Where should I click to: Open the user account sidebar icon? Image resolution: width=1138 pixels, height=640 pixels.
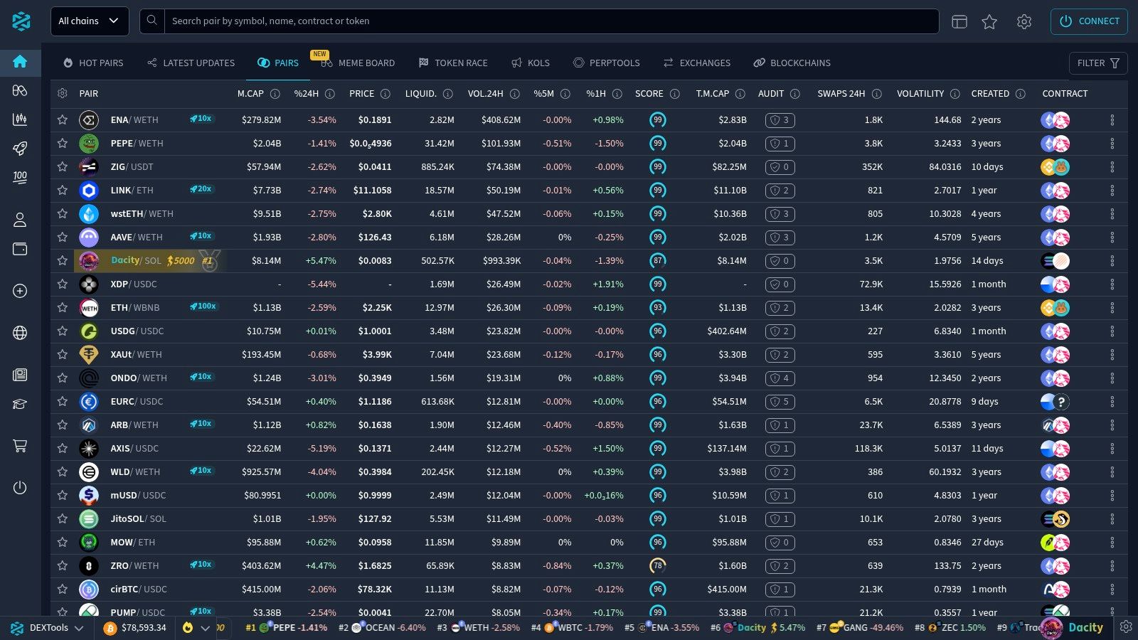(x=20, y=220)
